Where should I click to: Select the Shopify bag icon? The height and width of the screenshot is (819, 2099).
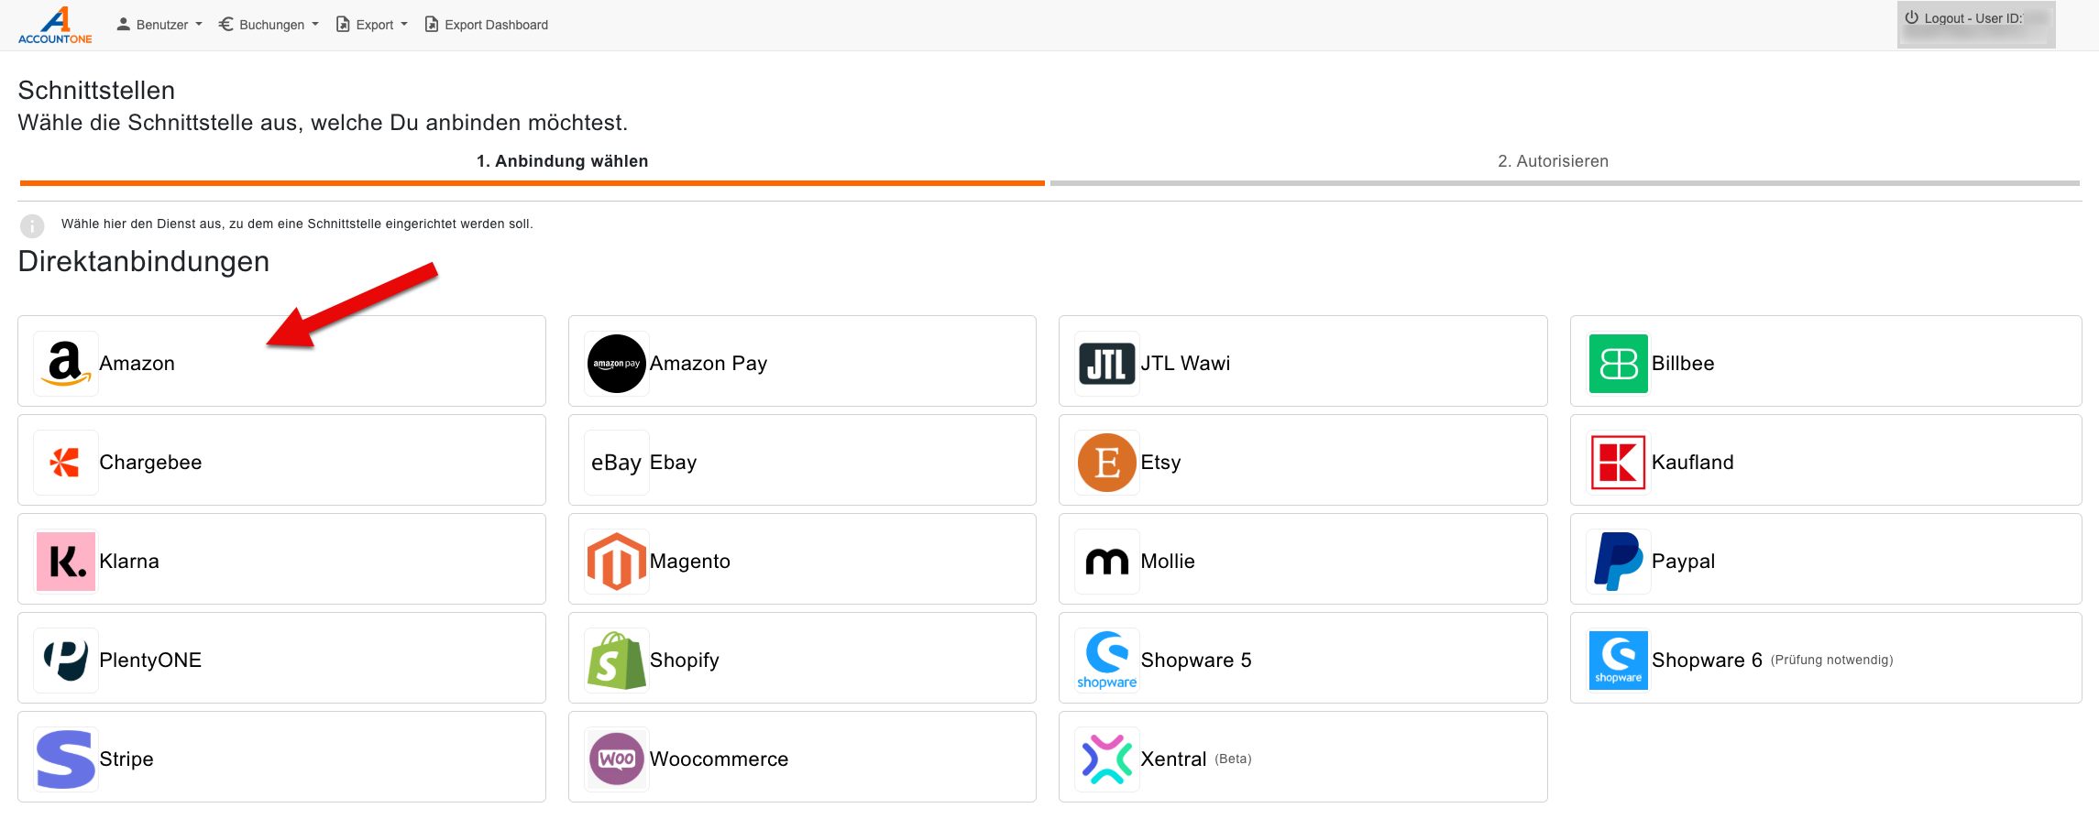[616, 661]
